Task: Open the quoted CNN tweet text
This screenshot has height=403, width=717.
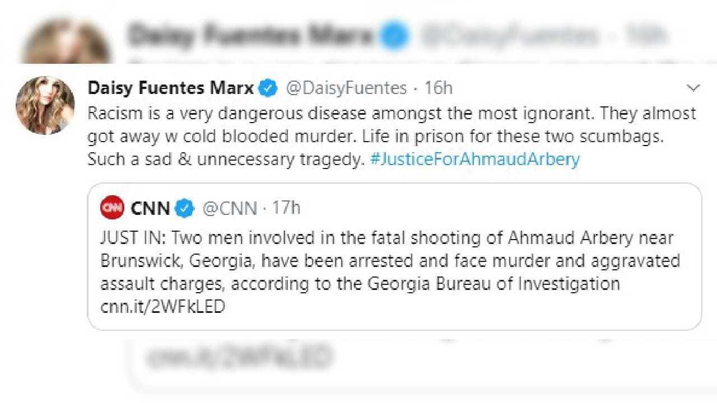Action: point(387,261)
